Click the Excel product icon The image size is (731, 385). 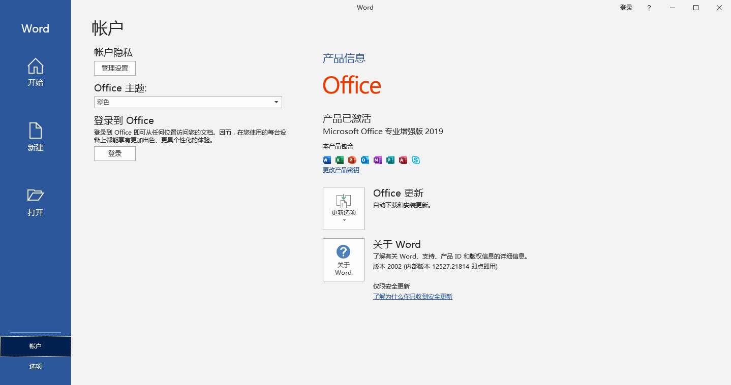click(x=340, y=160)
